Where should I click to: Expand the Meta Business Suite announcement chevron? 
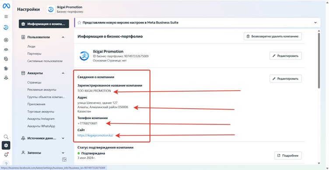(x=315, y=22)
